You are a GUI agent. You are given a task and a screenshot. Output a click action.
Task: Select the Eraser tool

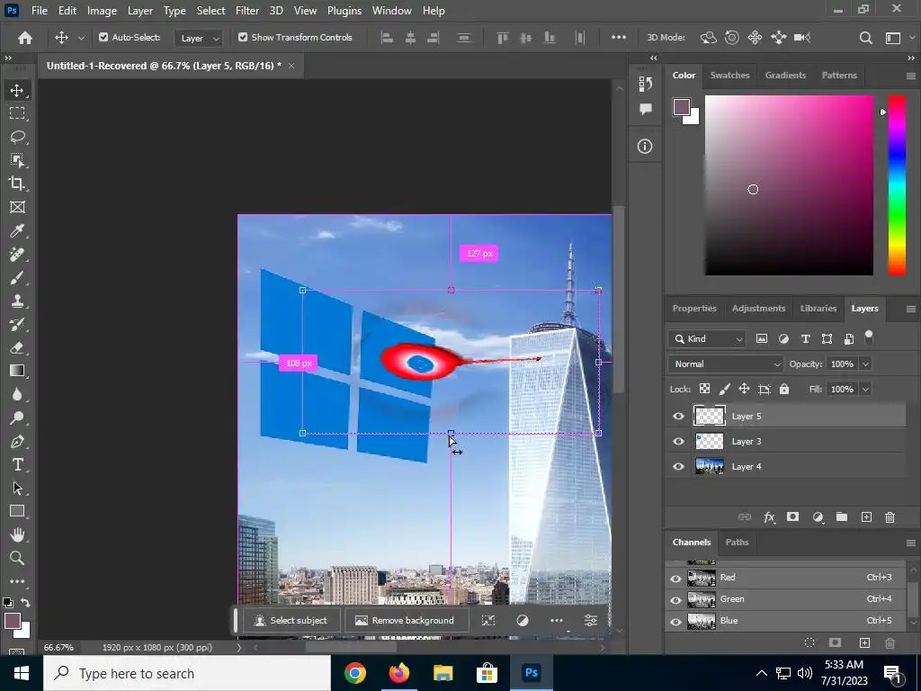tap(17, 348)
